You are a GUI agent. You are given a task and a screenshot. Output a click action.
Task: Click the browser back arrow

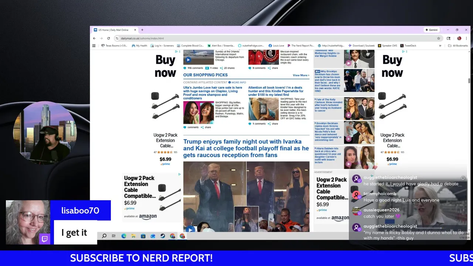point(94,38)
